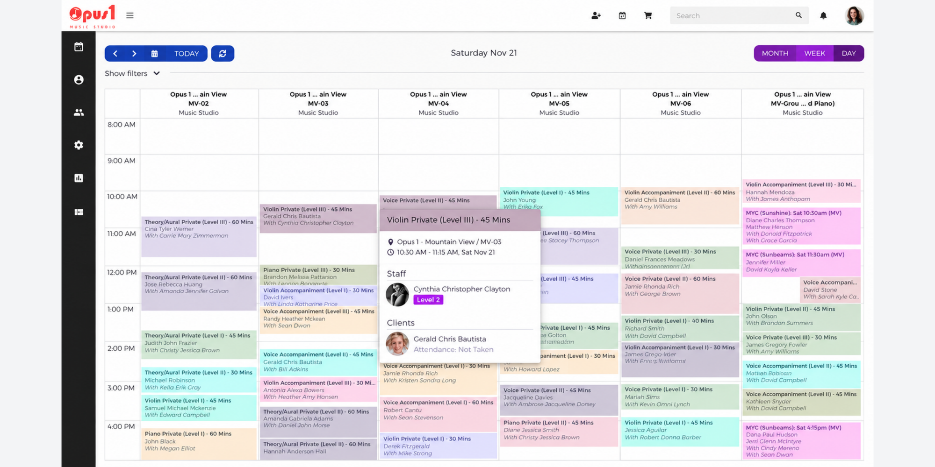Go to the previous day arrow
This screenshot has width=935, height=467.
point(115,54)
